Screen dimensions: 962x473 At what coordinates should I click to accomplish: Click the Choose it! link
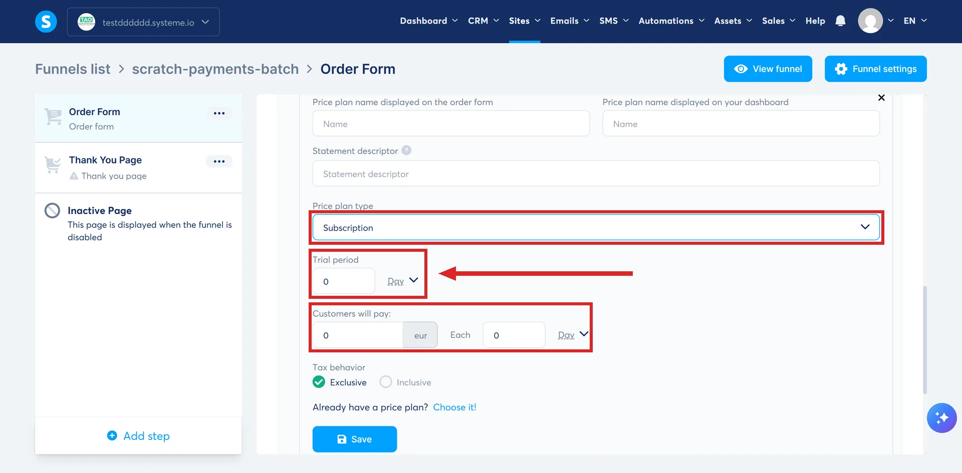[x=454, y=407]
